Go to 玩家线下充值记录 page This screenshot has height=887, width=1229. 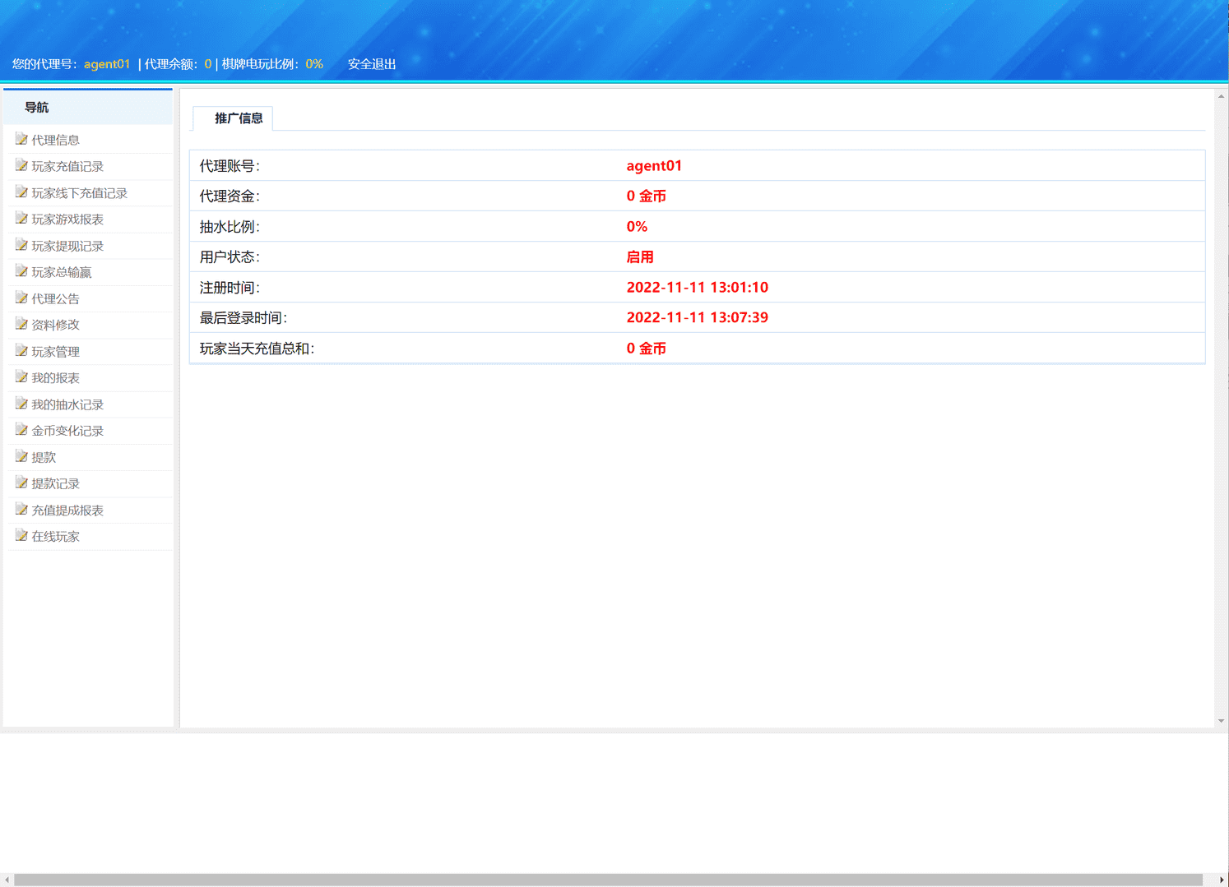79,193
